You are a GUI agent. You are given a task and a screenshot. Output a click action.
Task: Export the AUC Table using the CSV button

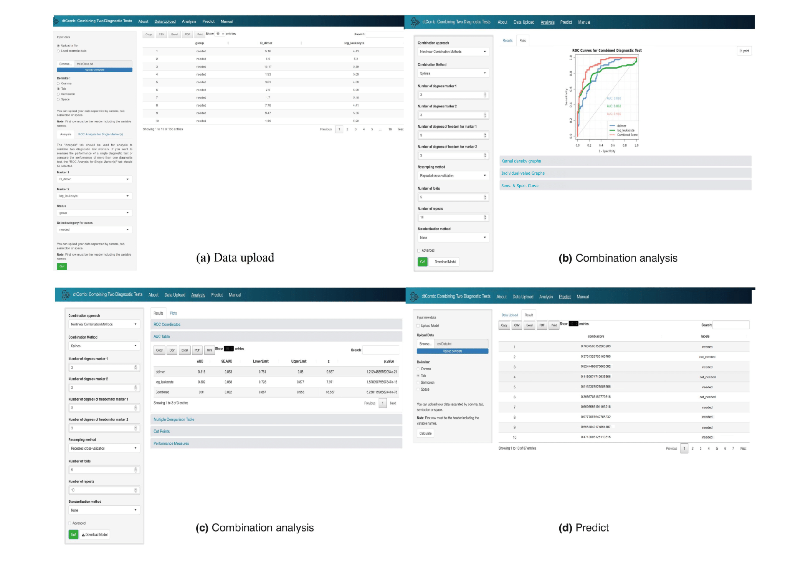click(172, 350)
